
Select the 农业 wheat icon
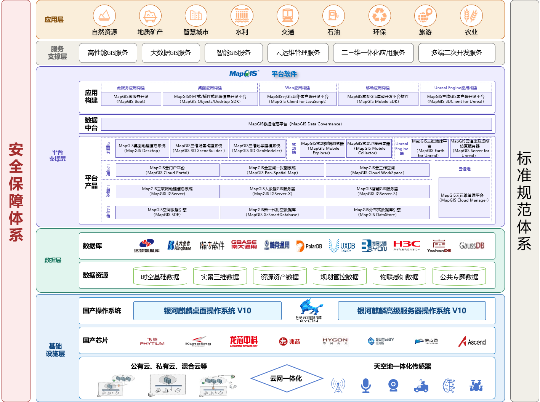click(x=471, y=16)
